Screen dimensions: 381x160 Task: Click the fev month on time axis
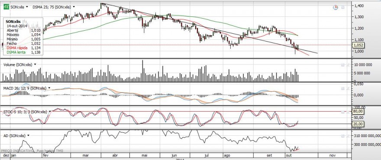tap(46, 155)
